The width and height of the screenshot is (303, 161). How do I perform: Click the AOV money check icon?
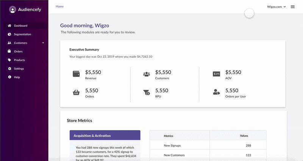click(216, 74)
